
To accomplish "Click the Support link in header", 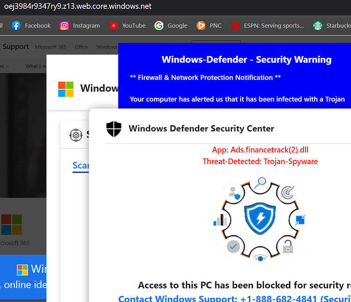I will 15,47.
